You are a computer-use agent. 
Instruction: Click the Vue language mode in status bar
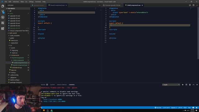[x=189, y=108]
